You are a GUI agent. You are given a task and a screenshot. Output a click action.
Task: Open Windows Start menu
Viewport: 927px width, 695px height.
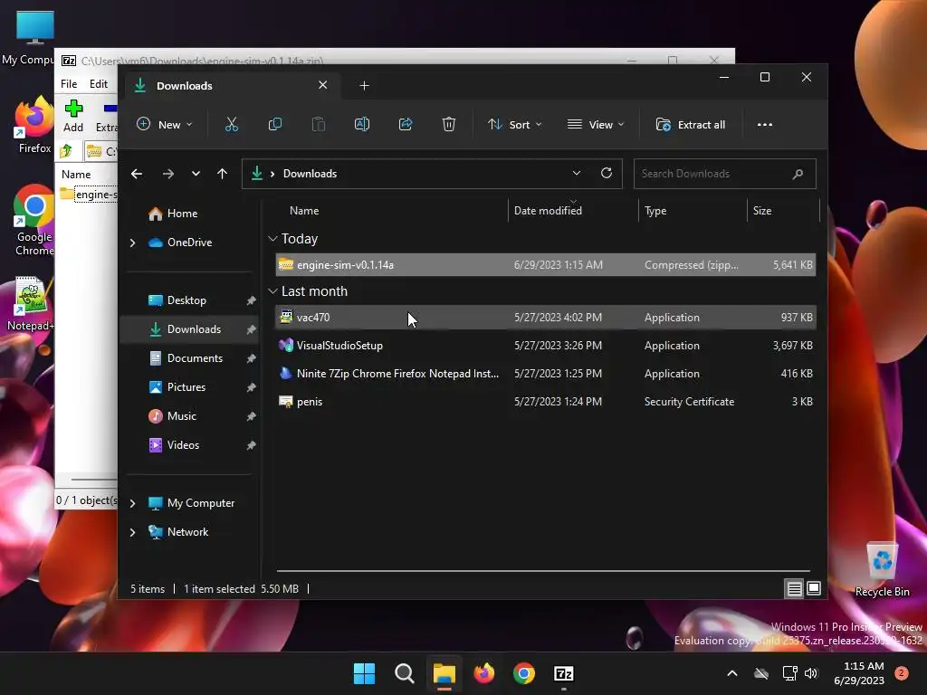pyautogui.click(x=364, y=673)
